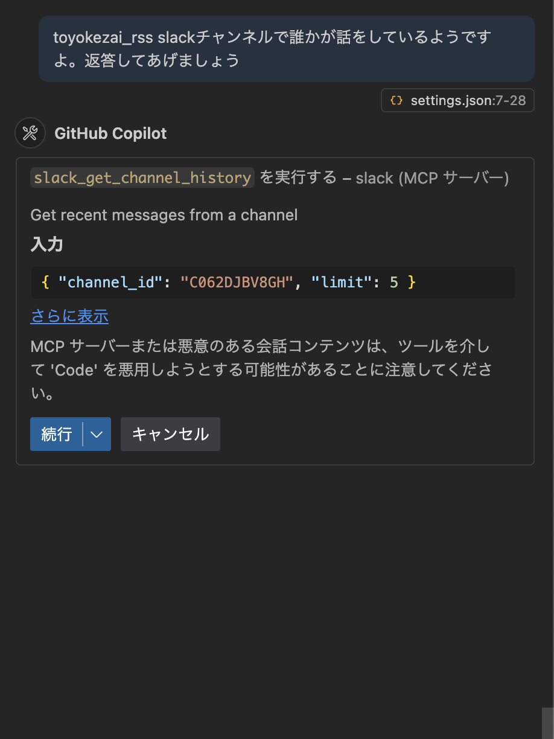Click the GitHub Copilot tools avatar icon

coord(30,133)
